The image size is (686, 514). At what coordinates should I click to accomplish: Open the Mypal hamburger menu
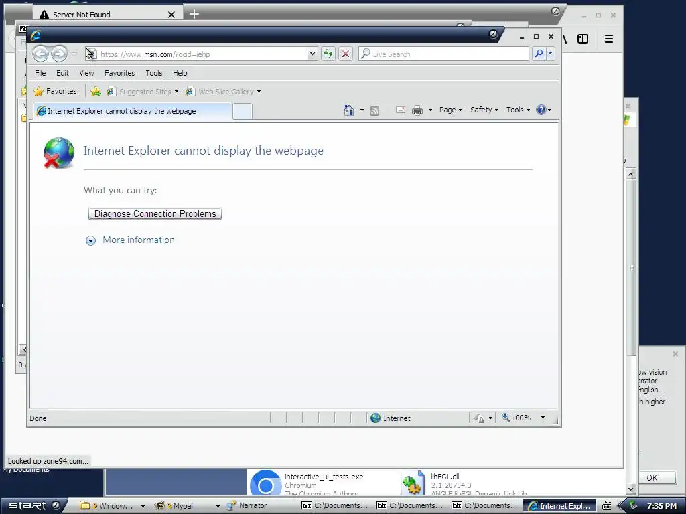click(x=608, y=39)
